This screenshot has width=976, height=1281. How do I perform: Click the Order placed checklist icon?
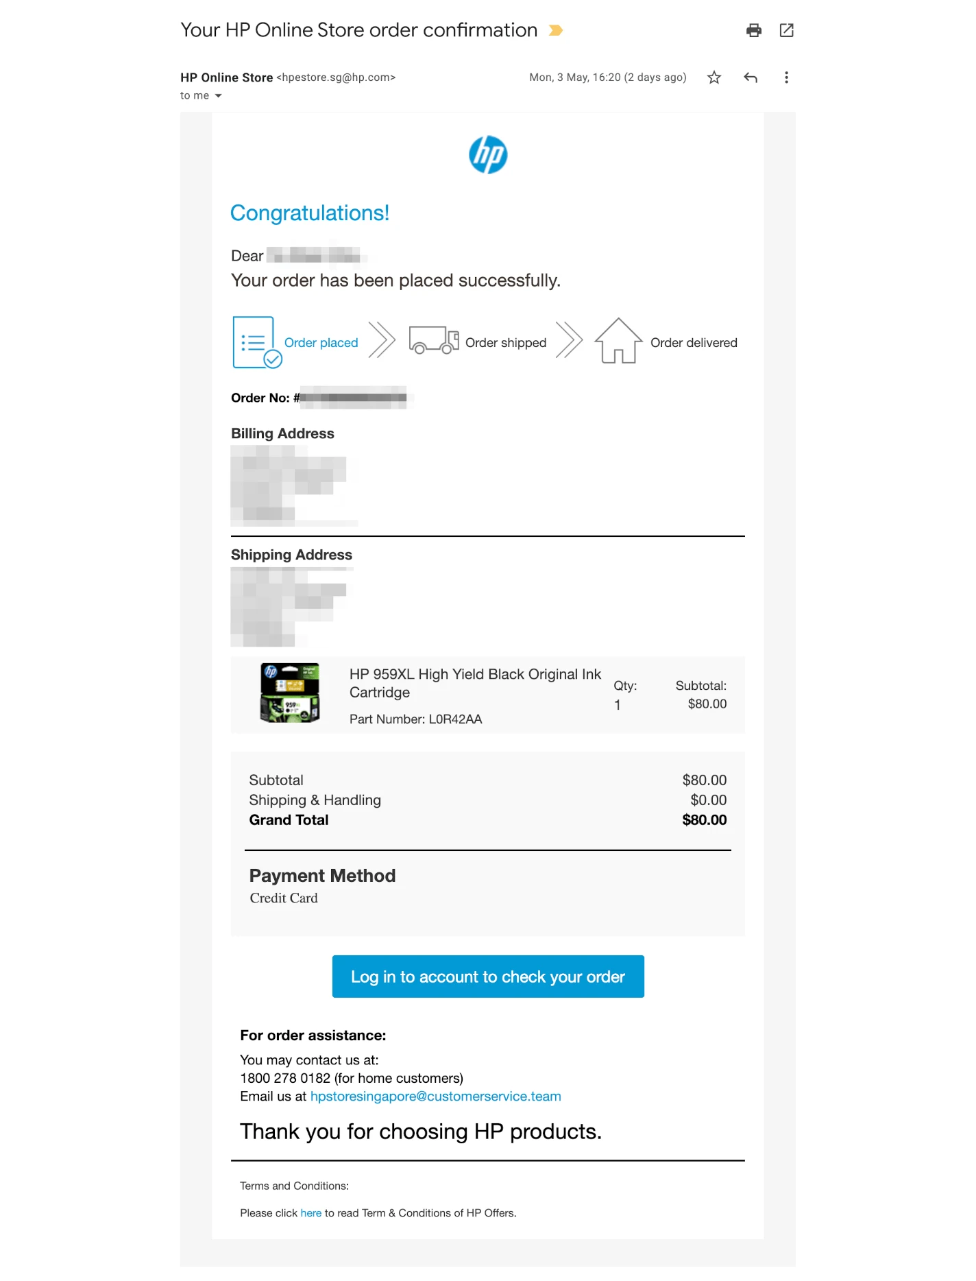257,342
